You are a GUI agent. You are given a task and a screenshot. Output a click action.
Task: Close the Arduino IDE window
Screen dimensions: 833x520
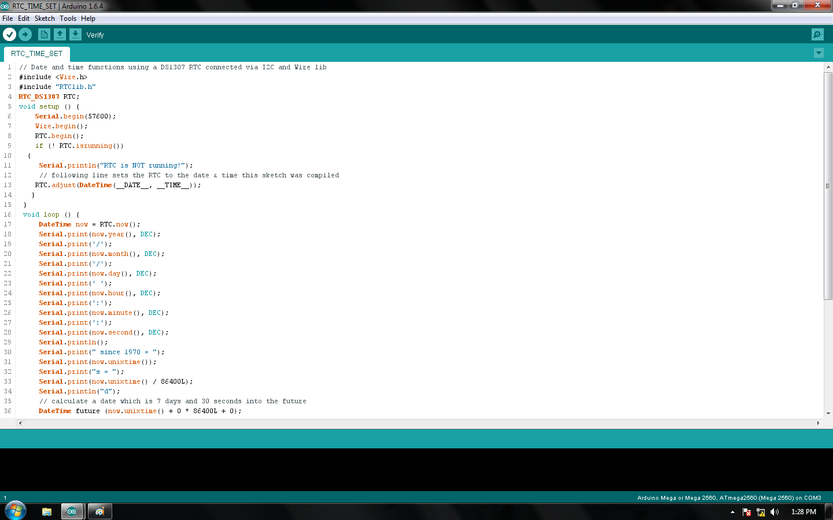[x=817, y=5]
